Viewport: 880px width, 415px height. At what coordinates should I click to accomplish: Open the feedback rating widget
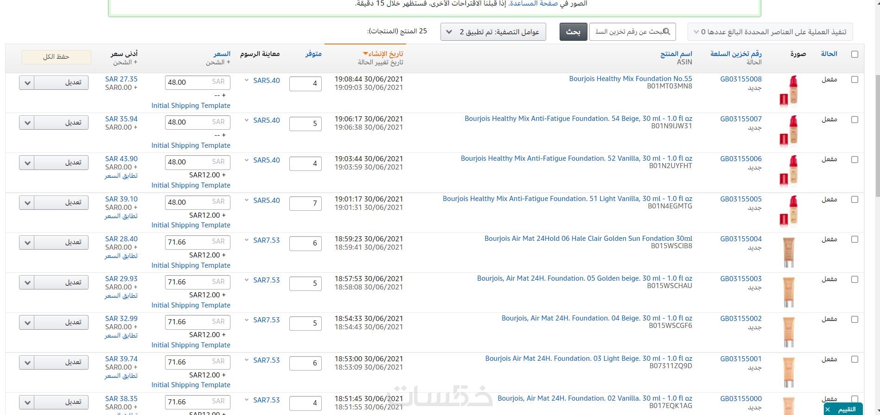[847, 409]
